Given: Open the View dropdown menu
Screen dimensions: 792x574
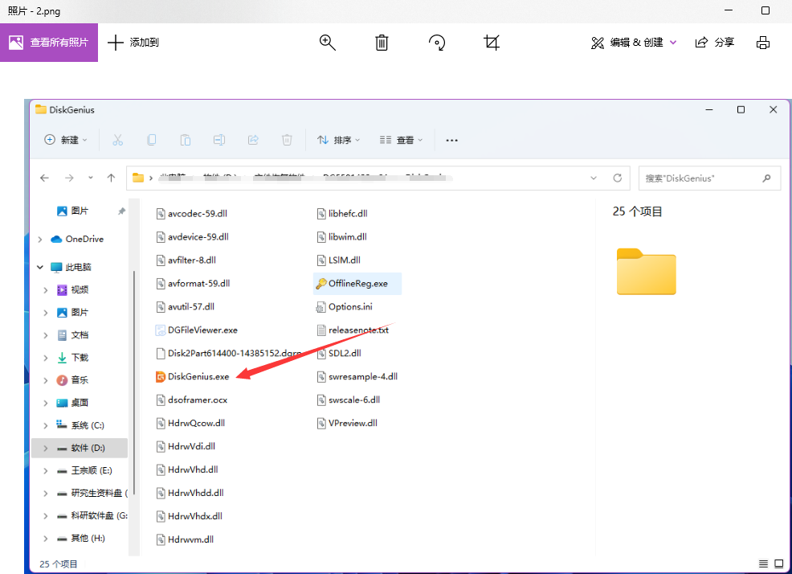Looking at the screenshot, I should click(401, 140).
